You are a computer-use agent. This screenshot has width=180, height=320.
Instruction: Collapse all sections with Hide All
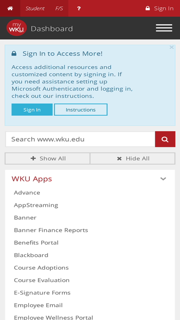pos(132,158)
